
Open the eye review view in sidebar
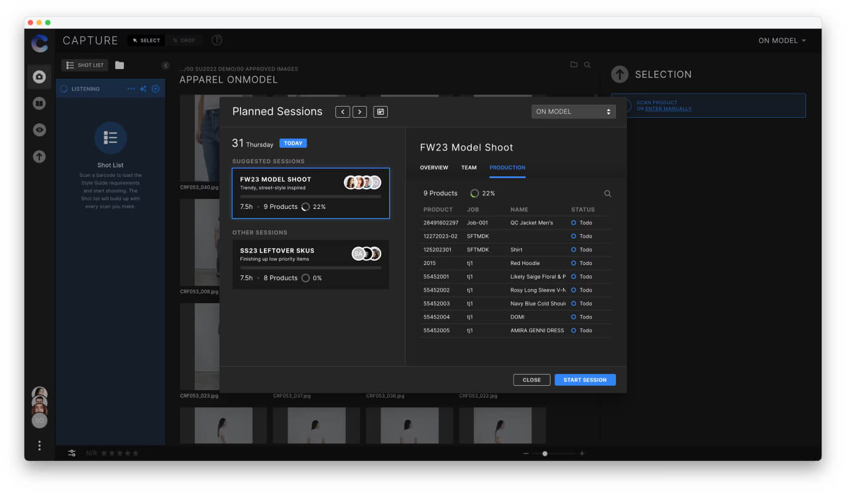pyautogui.click(x=39, y=130)
